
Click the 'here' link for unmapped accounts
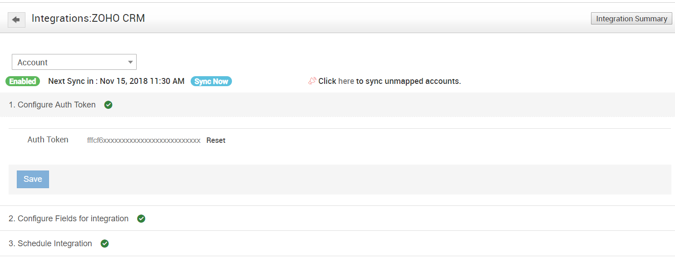[x=346, y=81]
